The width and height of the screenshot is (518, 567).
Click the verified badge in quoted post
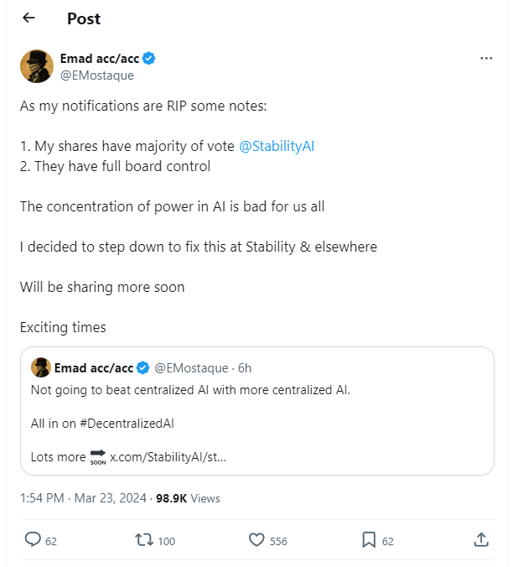[x=144, y=367]
